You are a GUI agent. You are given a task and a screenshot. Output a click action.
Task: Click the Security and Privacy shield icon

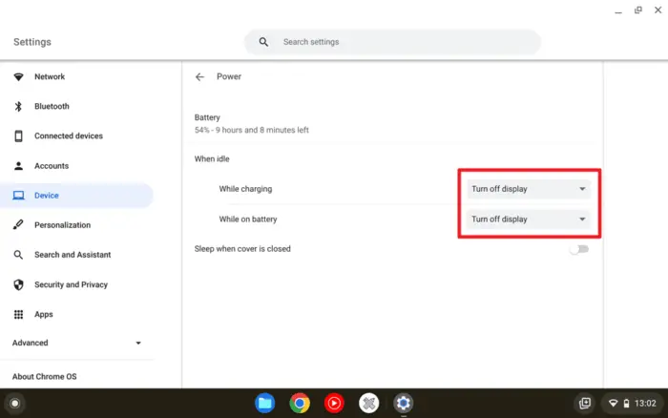tap(18, 284)
